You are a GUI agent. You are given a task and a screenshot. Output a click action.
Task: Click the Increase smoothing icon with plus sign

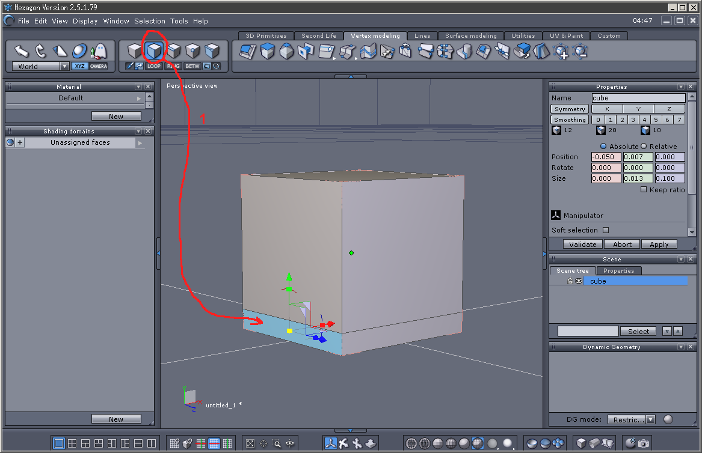point(561,52)
